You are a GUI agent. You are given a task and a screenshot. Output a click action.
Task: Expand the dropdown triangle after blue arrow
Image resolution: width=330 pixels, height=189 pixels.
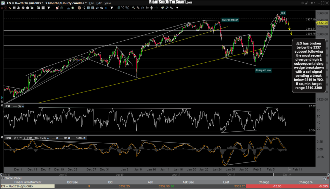tap(111, 8)
